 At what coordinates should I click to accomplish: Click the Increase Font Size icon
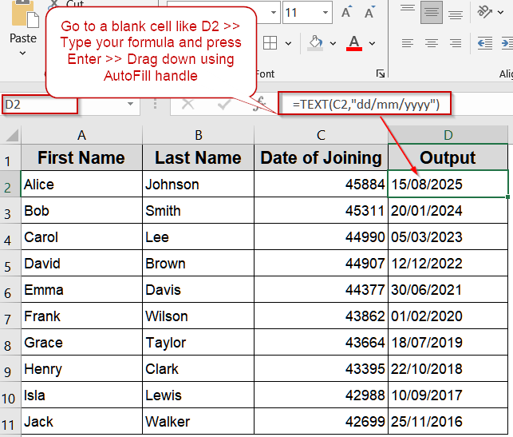[x=346, y=13]
